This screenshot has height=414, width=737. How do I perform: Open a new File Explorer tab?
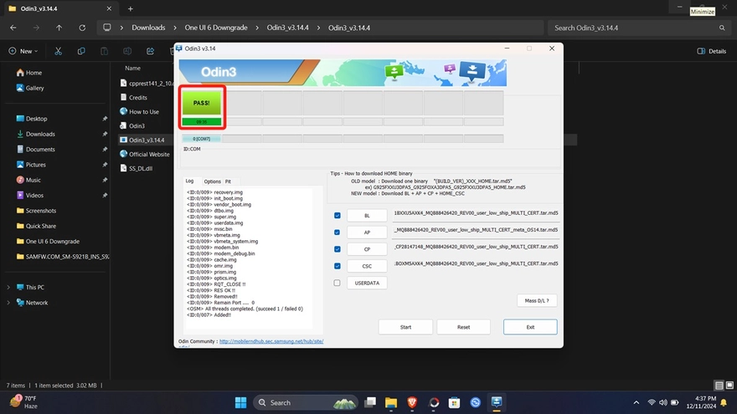[x=130, y=8]
